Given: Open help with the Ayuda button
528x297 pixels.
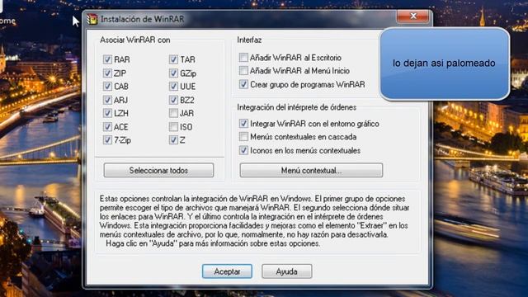Looking at the screenshot, I should click(286, 271).
